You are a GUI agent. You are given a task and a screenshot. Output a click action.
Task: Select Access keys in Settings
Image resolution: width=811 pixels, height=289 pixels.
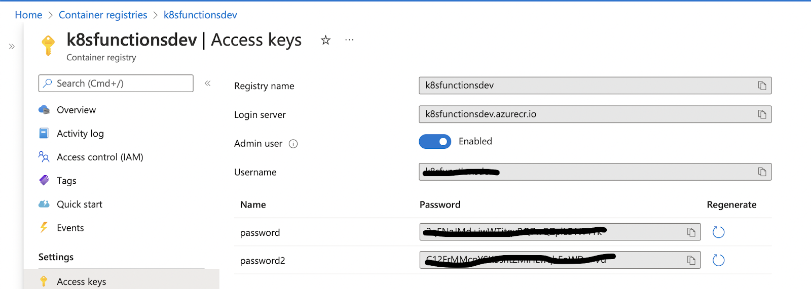81,281
